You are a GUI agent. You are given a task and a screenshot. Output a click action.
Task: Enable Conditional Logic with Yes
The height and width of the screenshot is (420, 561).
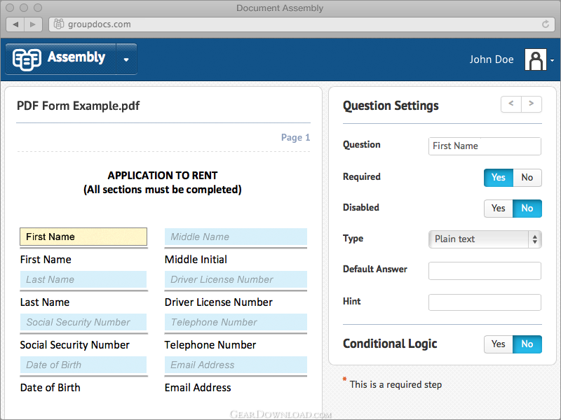tap(499, 344)
